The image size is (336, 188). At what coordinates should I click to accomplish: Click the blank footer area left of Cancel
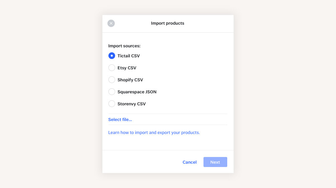[x=141, y=162]
